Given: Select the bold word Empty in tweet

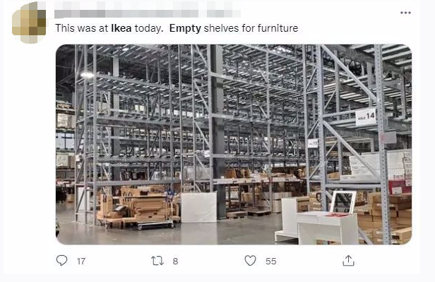Looking at the screenshot, I should tap(185, 28).
